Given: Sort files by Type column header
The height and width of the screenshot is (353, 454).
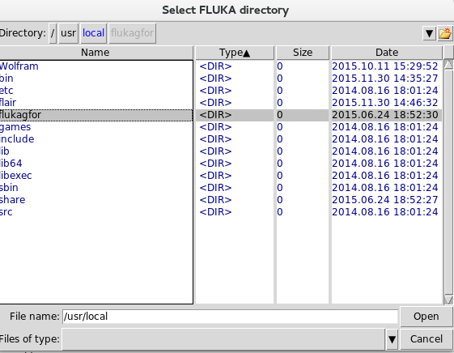Looking at the screenshot, I should click(235, 53).
